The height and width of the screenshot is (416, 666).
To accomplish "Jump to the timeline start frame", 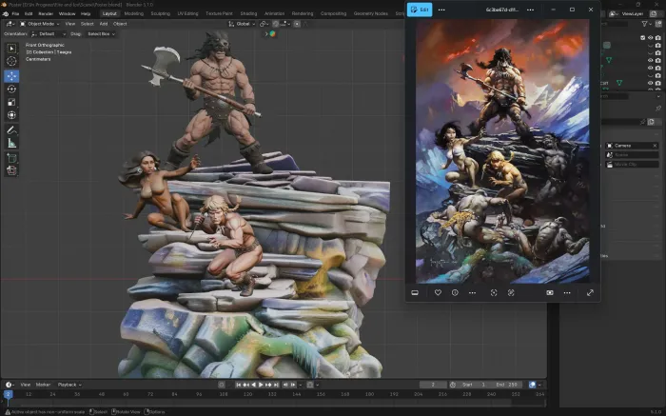I will coord(239,385).
